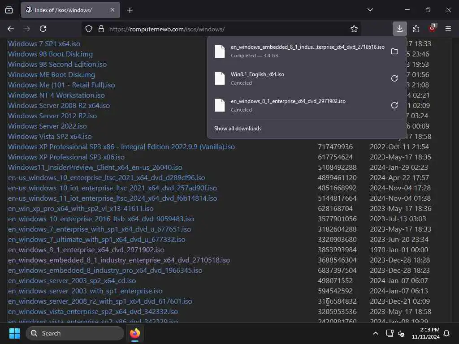Download Windows 7 SP1 x64.iso

[x=44, y=43]
